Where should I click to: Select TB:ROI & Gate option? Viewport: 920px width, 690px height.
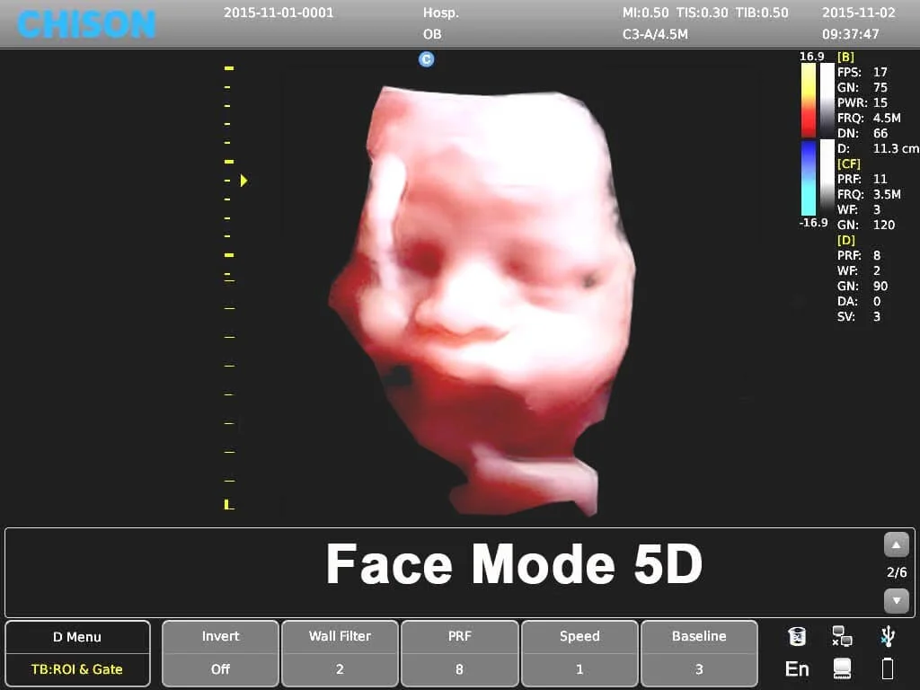[x=77, y=669]
